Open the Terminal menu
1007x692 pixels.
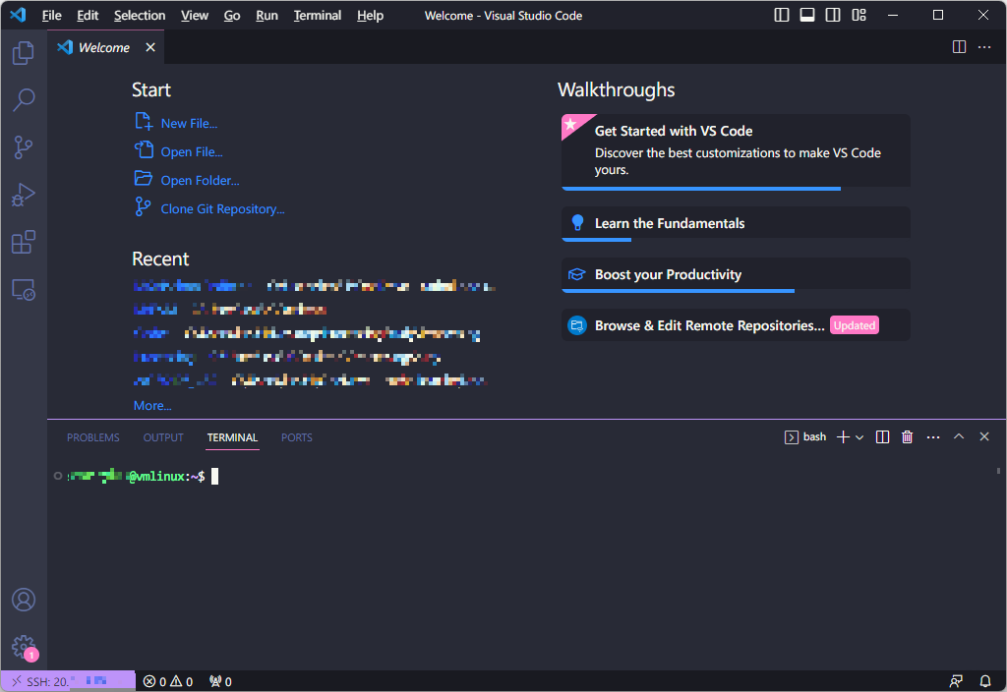318,16
